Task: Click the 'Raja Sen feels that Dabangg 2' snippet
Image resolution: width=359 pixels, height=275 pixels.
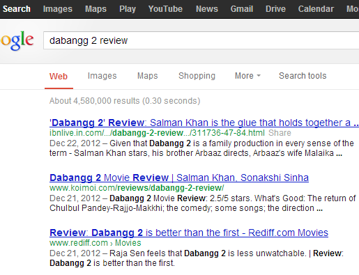Action: click(197, 258)
